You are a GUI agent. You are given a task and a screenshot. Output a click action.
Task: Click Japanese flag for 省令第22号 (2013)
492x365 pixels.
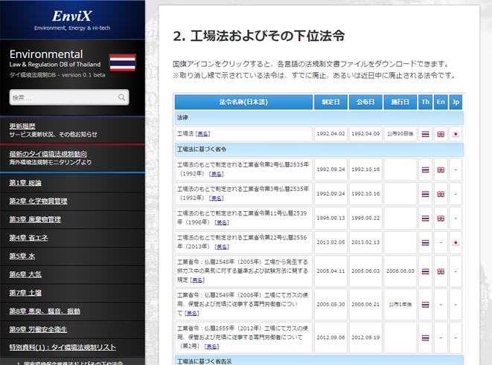[x=456, y=243]
